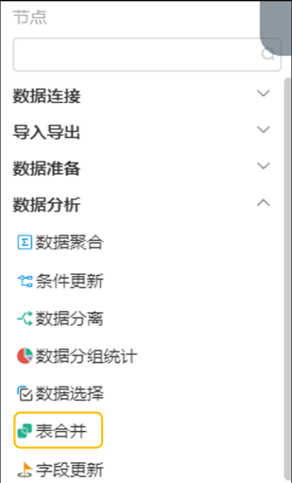Pick the 数据分组统计 node label
292x483 pixels.
click(86, 356)
